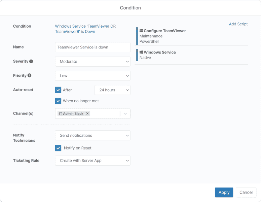Open the Notify Technicians dropdown
The height and width of the screenshot is (202, 261).
(x=92, y=135)
